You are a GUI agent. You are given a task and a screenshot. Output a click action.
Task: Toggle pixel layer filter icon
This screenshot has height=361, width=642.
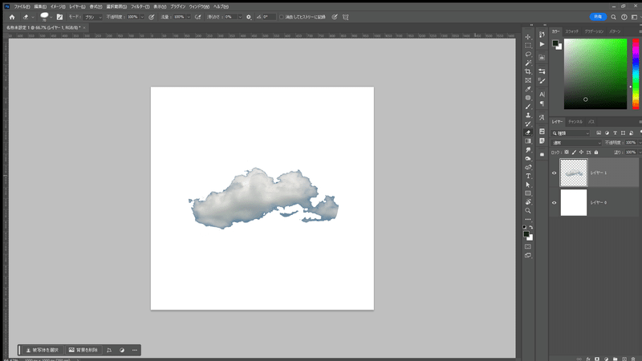pyautogui.click(x=599, y=133)
